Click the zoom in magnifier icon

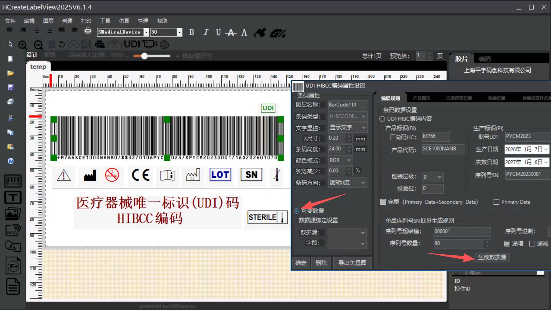pos(23,45)
